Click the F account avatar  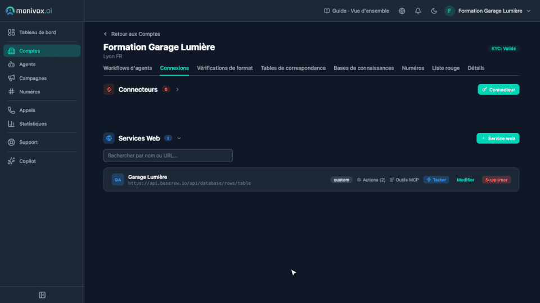click(x=449, y=11)
